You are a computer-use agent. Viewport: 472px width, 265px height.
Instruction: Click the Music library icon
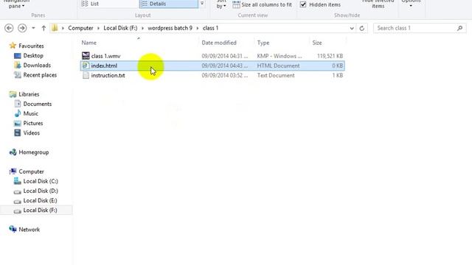18,113
